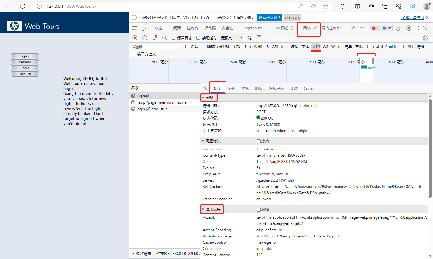This screenshot has width=433, height=259.
Task: Open the Collections icon
Action: pos(385,6)
